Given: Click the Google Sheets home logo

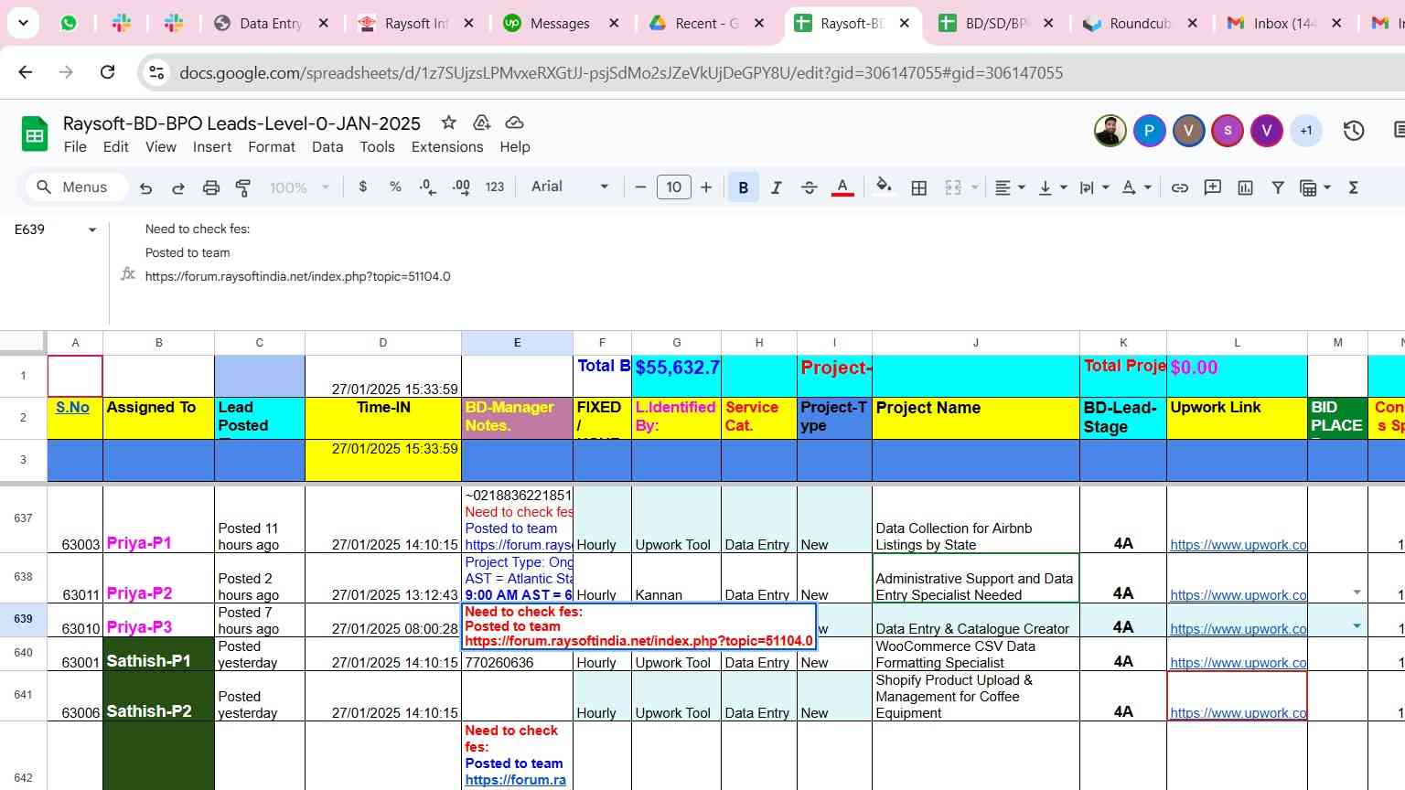Looking at the screenshot, I should coord(35,134).
